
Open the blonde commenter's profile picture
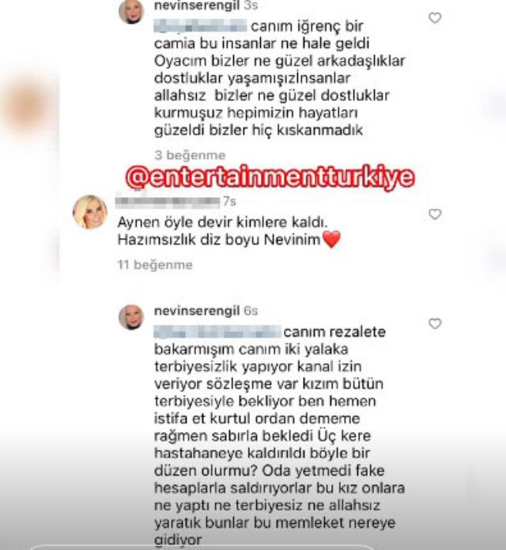[89, 212]
